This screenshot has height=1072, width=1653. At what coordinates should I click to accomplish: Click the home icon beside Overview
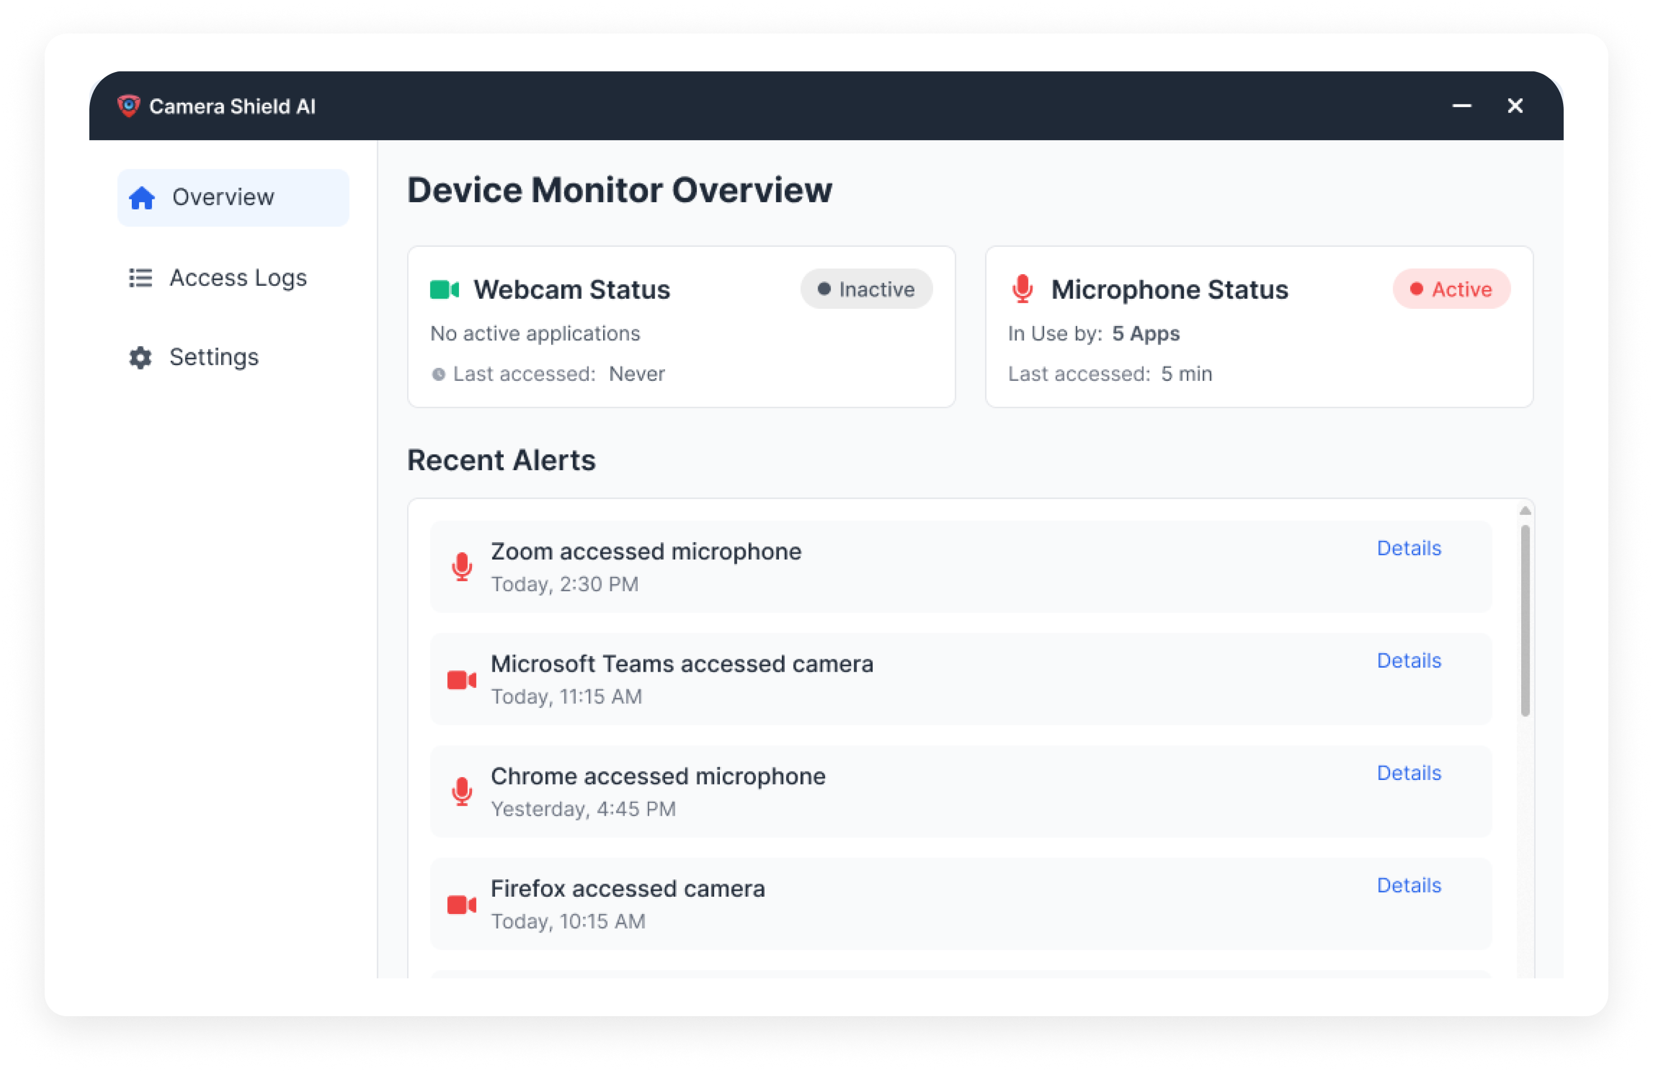142,198
